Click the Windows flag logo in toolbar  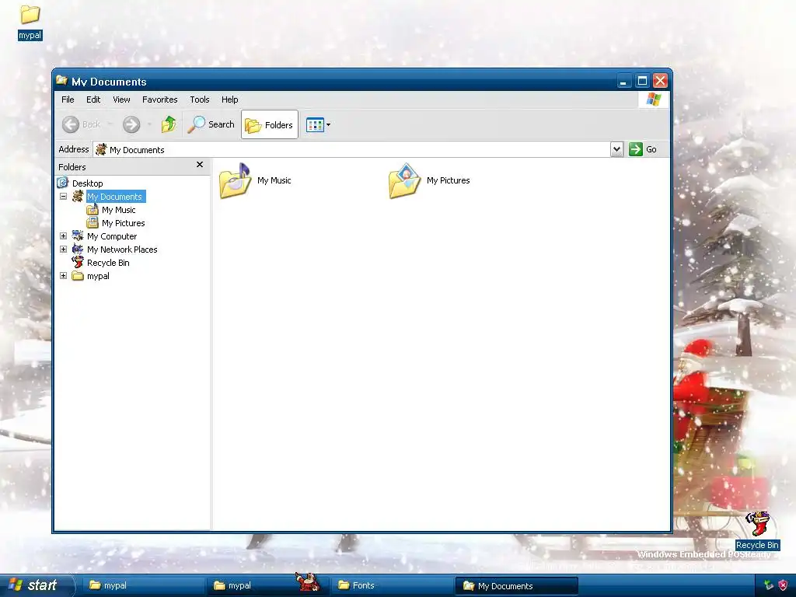pyautogui.click(x=653, y=99)
